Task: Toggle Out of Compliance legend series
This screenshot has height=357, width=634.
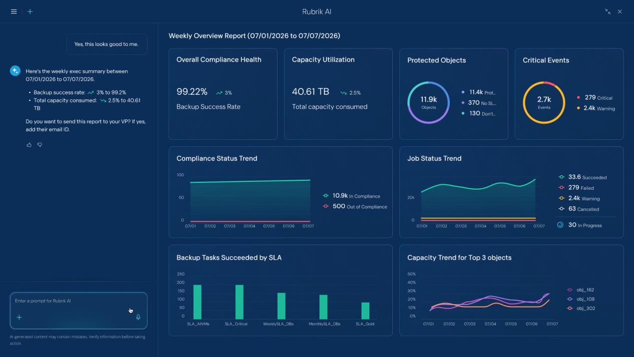Action: [355, 206]
